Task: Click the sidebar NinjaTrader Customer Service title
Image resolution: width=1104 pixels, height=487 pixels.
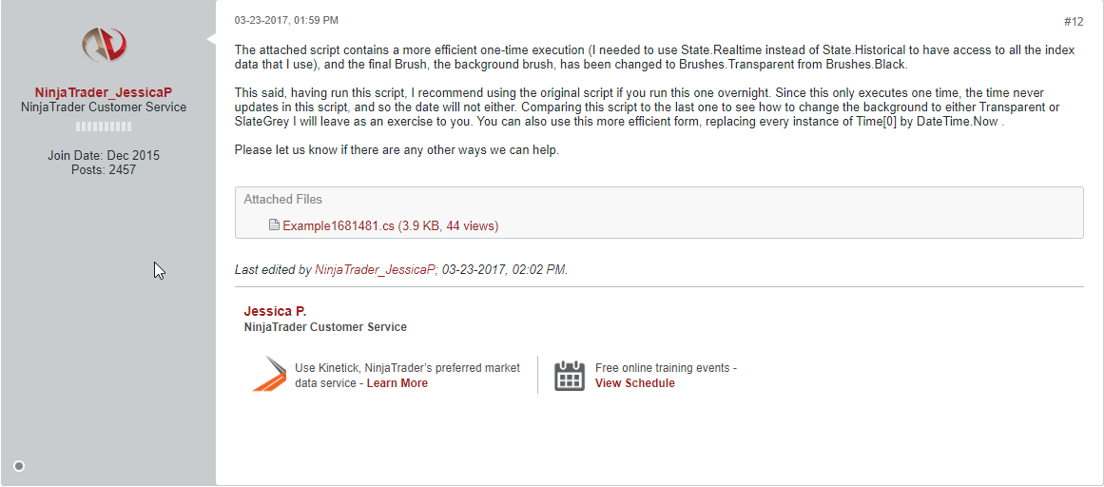Action: [104, 107]
